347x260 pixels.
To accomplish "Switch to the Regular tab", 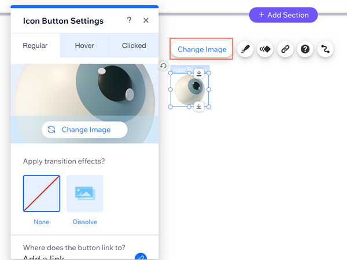I will (35, 45).
